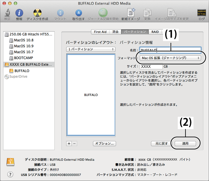Switch to the Partition (パーティション) tab
The image size is (209, 181).
pos(135,32)
